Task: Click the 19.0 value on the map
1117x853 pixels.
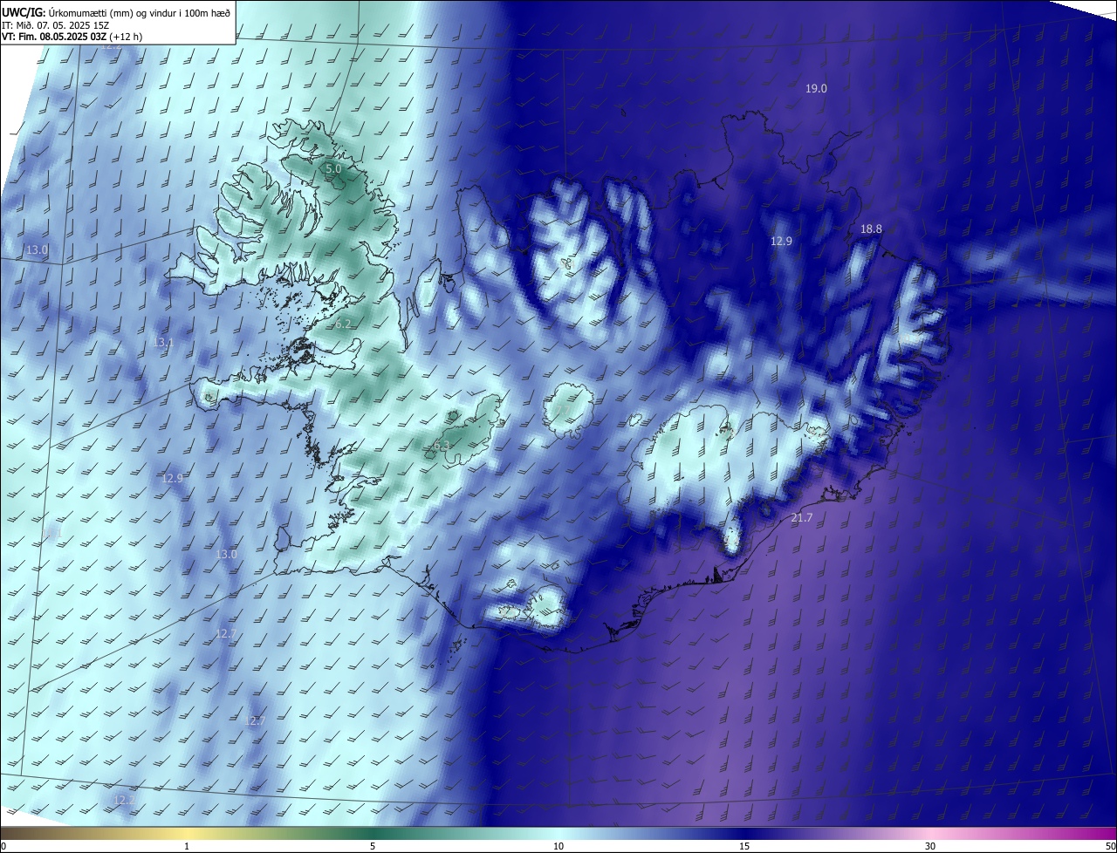Action: (816, 89)
